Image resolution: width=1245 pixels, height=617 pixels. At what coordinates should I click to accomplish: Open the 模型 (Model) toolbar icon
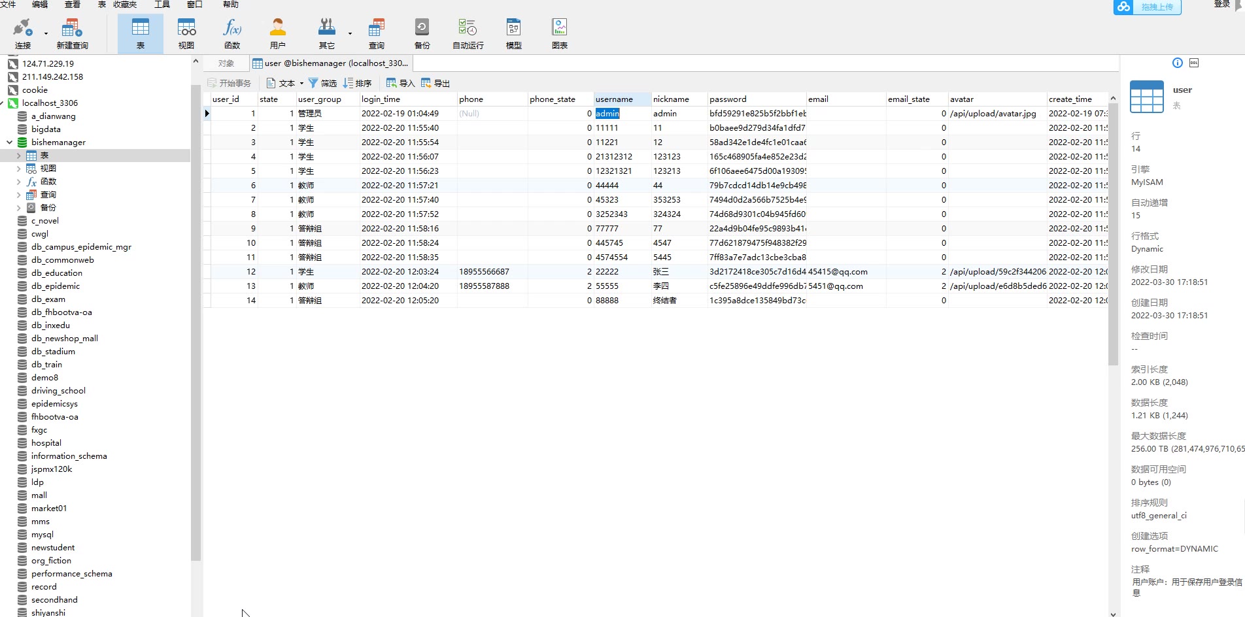[514, 33]
